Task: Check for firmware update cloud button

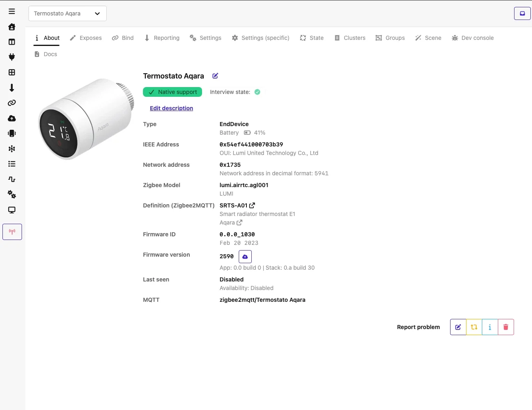Action: click(x=245, y=257)
